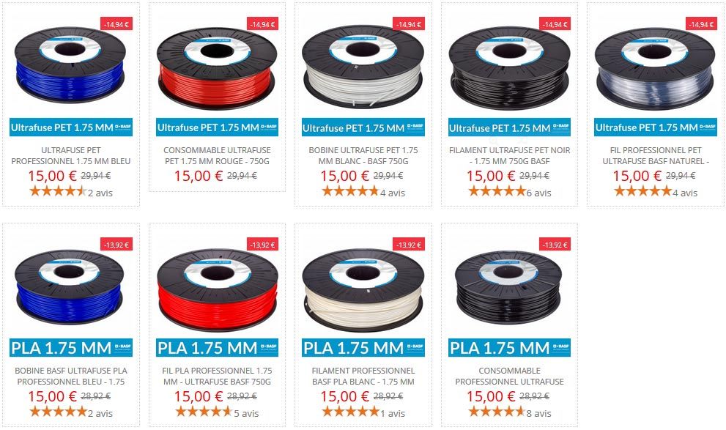Viewport: 726px width, 430px height.
Task: Open 'Filament Professionnel BASF PLA Blanc' link
Action: pyautogui.click(x=363, y=376)
